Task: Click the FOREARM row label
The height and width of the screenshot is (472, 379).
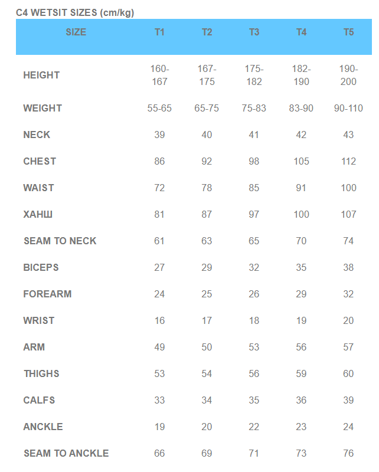Action: pyautogui.click(x=47, y=294)
